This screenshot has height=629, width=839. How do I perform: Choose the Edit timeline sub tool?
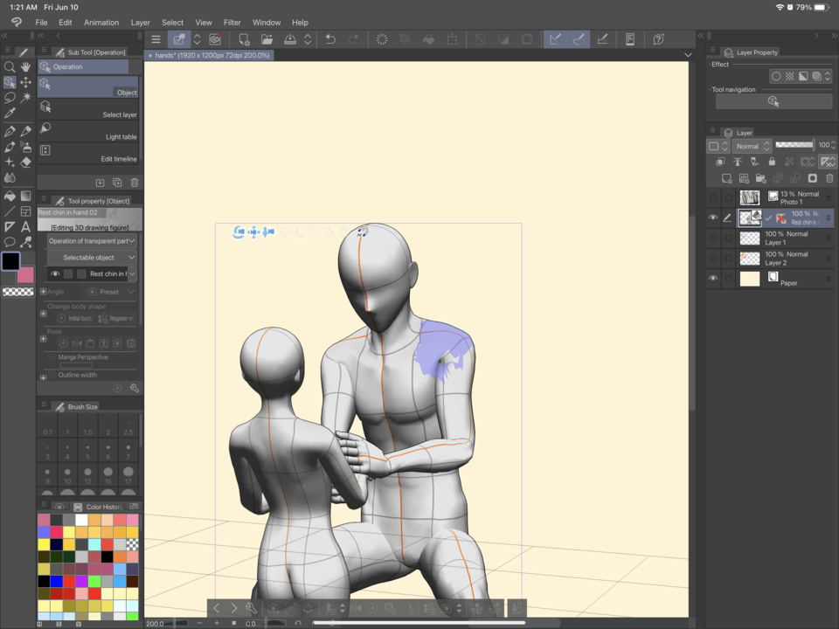(88, 153)
